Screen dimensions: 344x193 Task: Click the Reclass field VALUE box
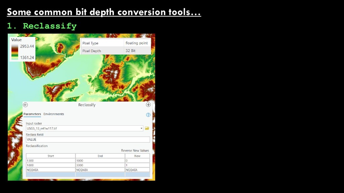click(x=88, y=140)
